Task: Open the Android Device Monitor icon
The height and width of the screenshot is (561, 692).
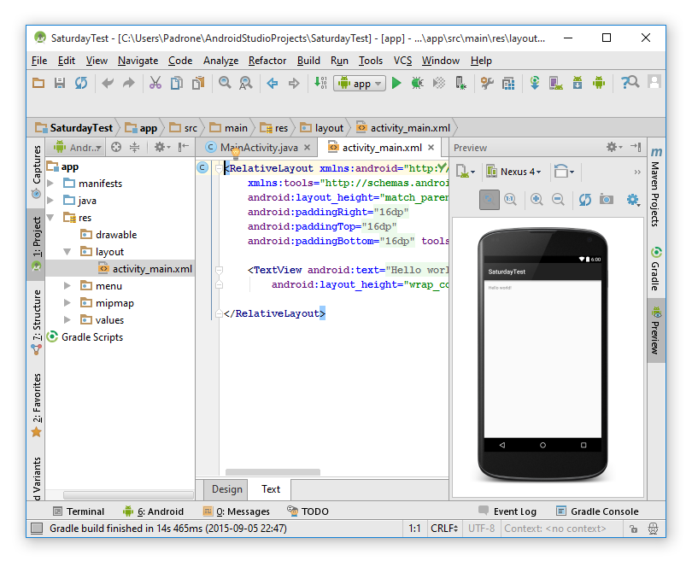Action: (x=599, y=83)
